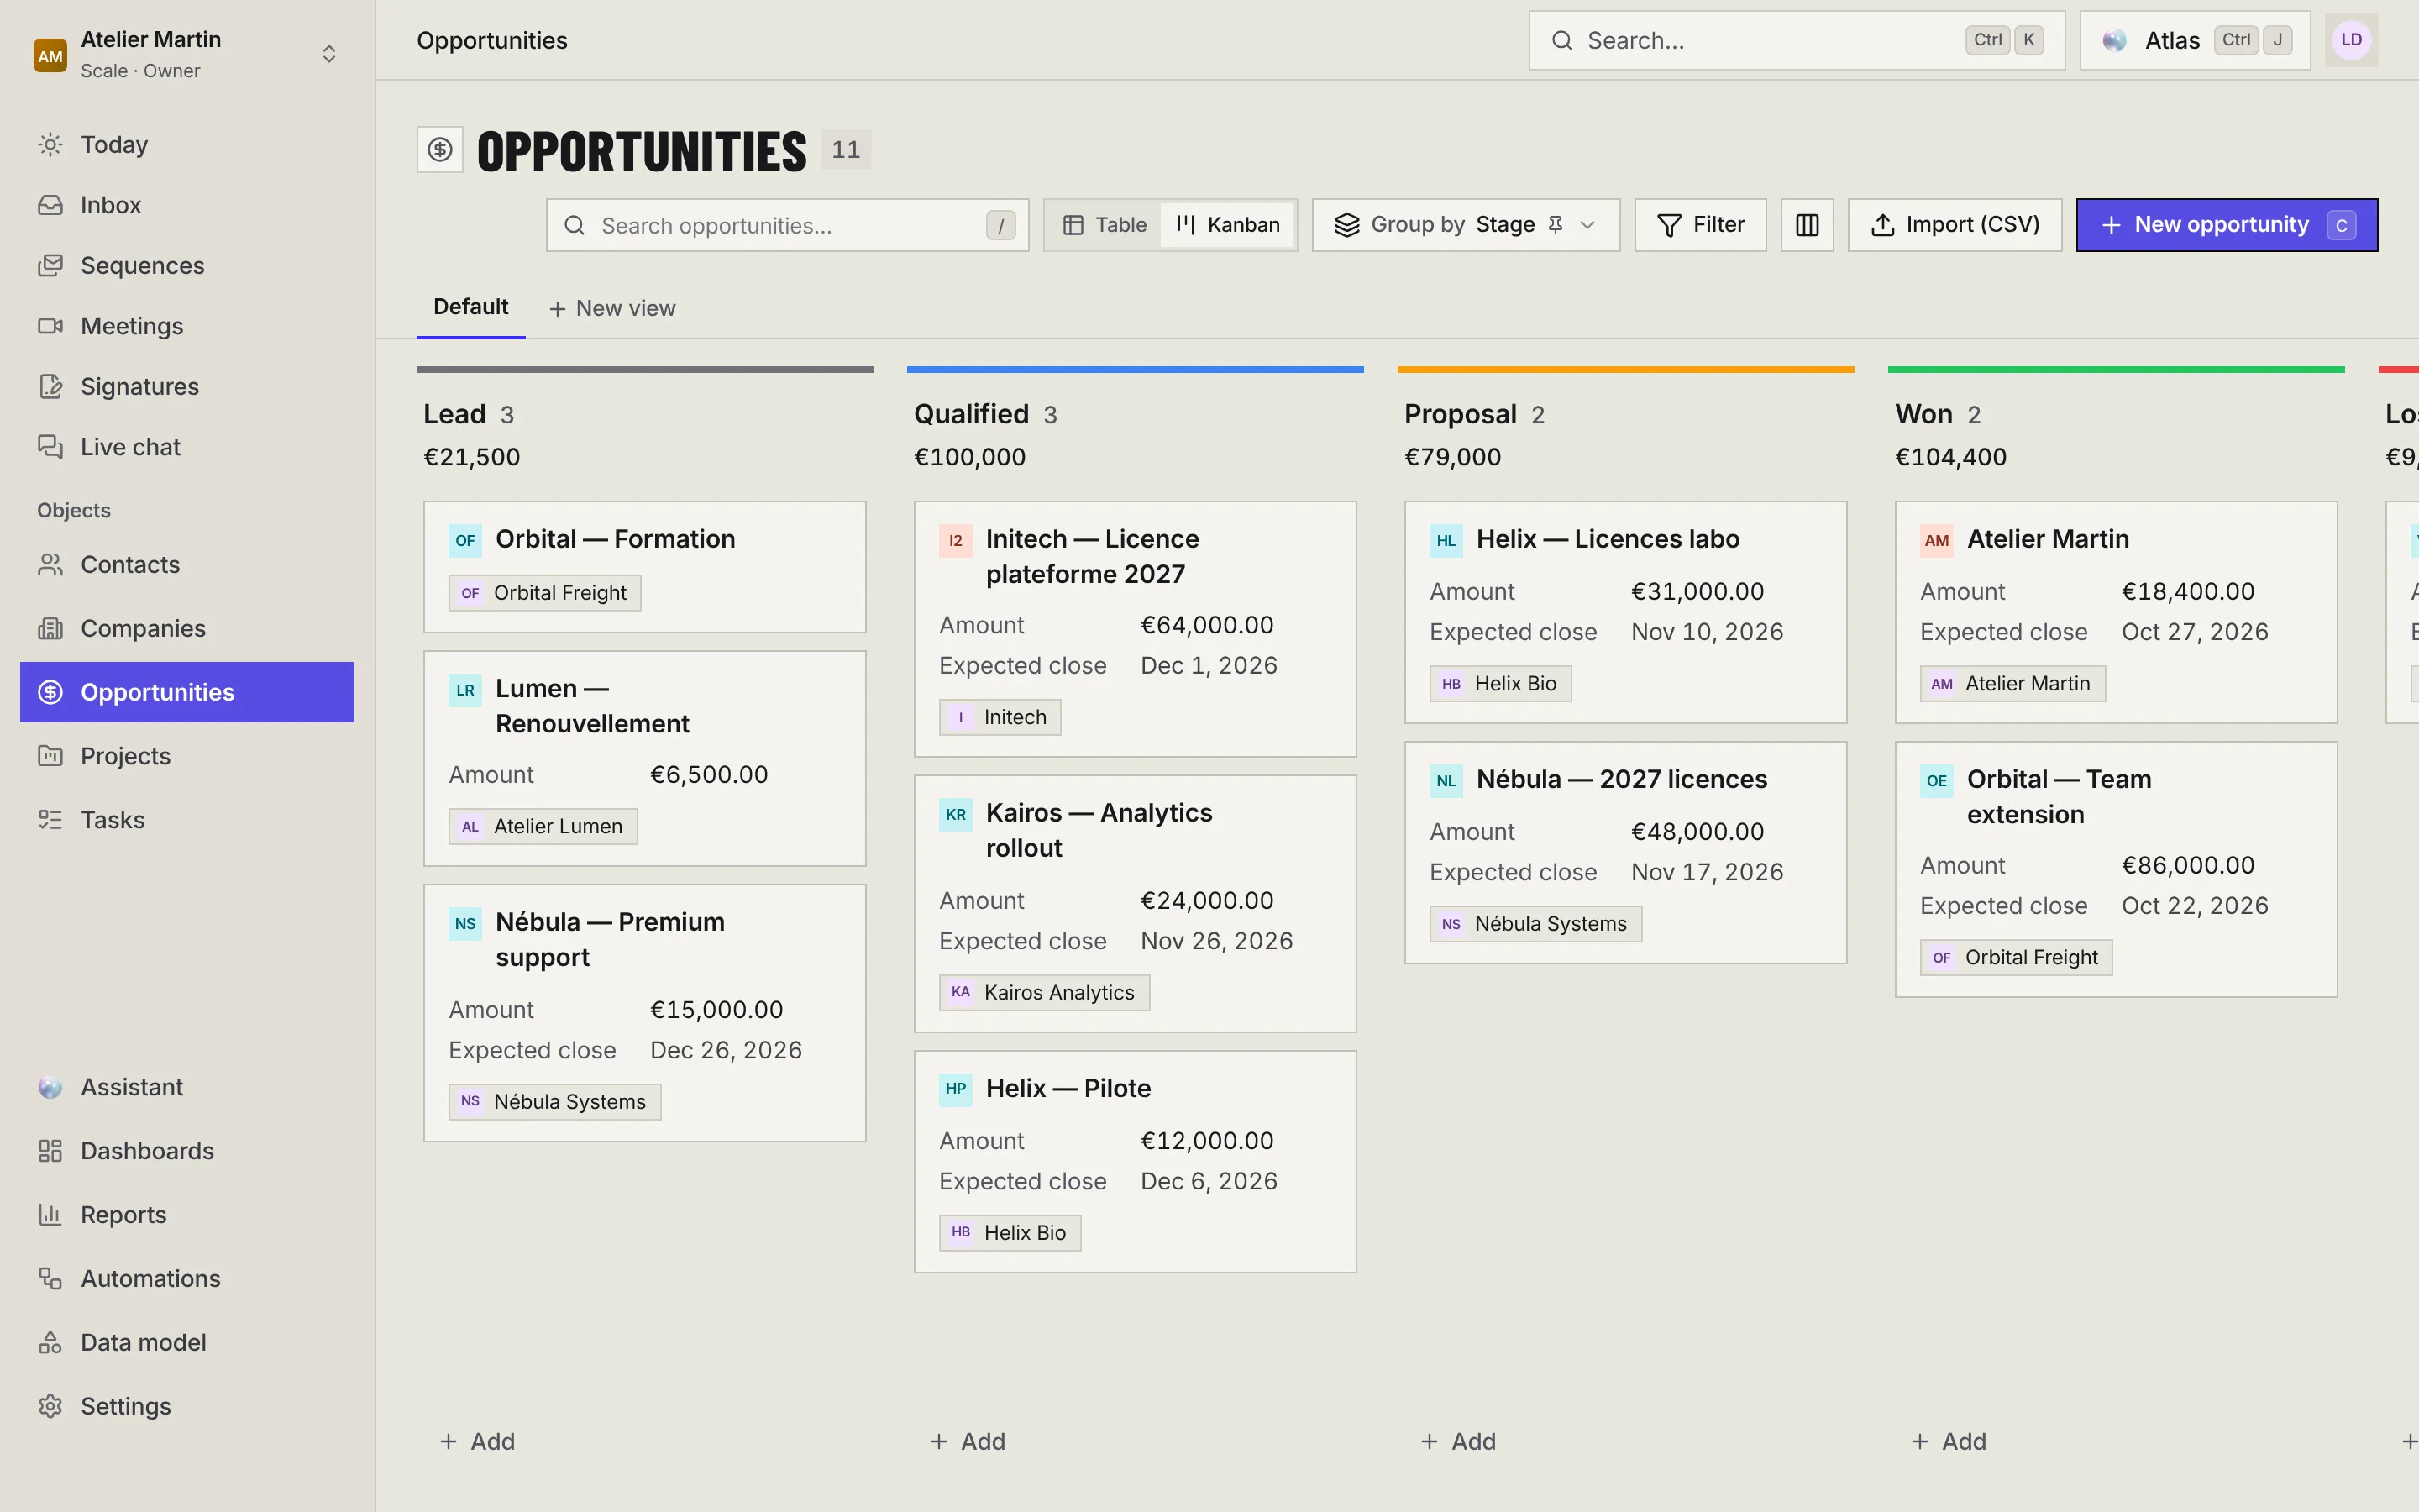The image size is (2419, 1512).
Task: Click the LD user avatar
Action: pos(2350,40)
